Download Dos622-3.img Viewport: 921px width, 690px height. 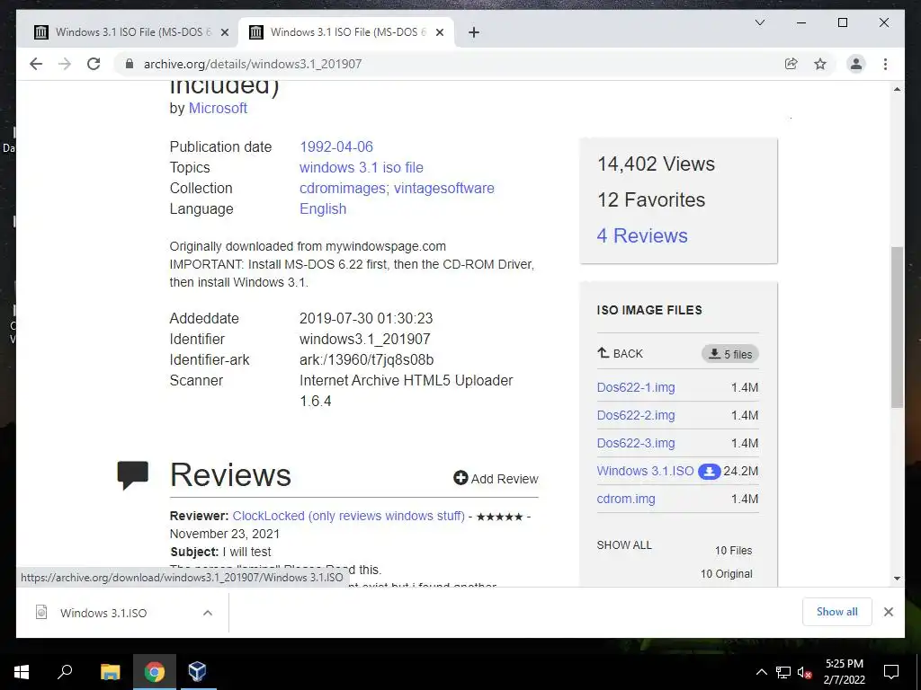tap(636, 443)
